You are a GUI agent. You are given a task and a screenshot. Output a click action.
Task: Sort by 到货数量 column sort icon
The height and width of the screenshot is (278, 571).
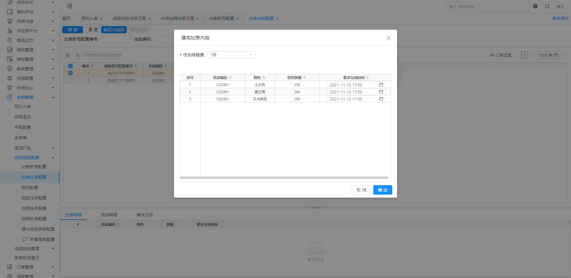point(305,78)
